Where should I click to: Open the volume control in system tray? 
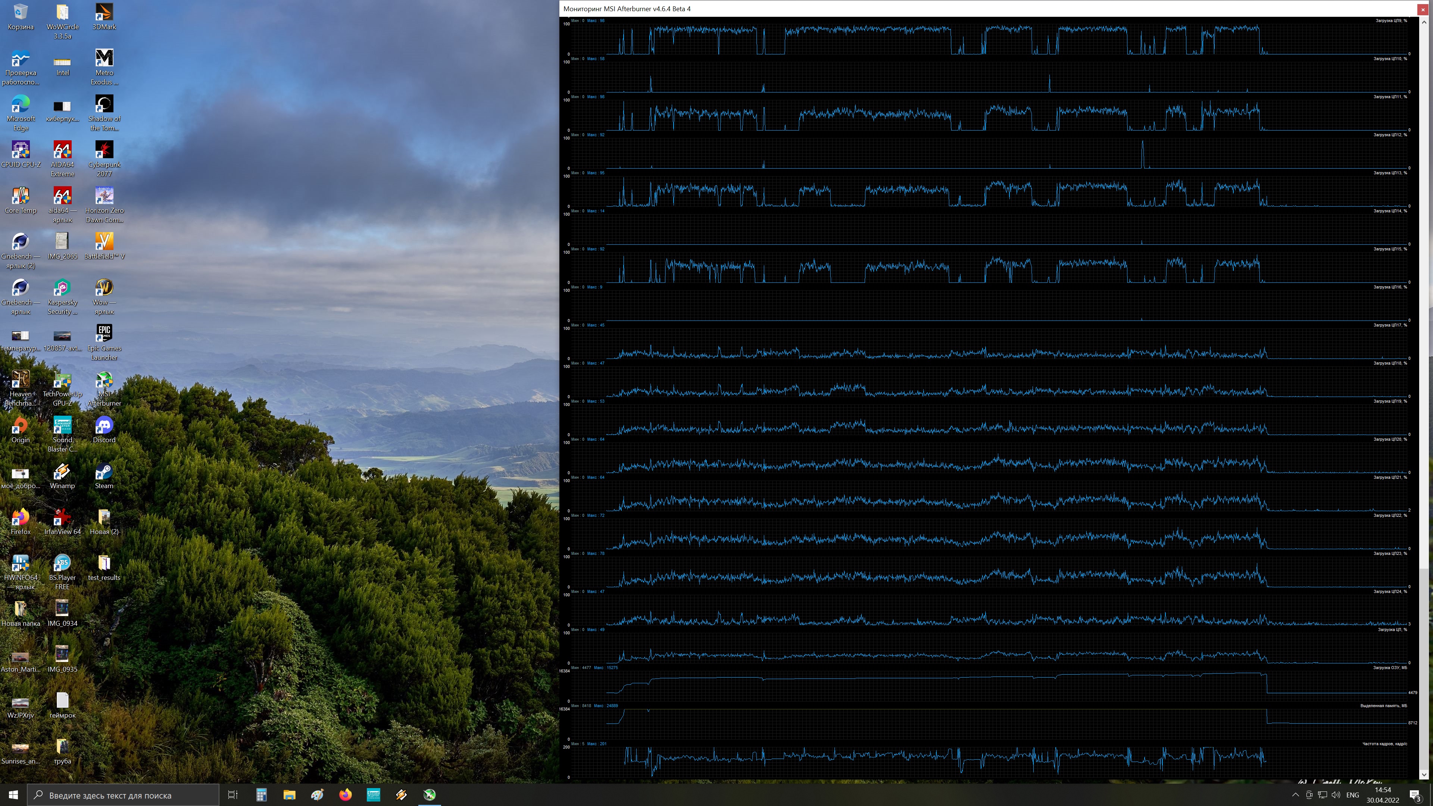[x=1336, y=795]
